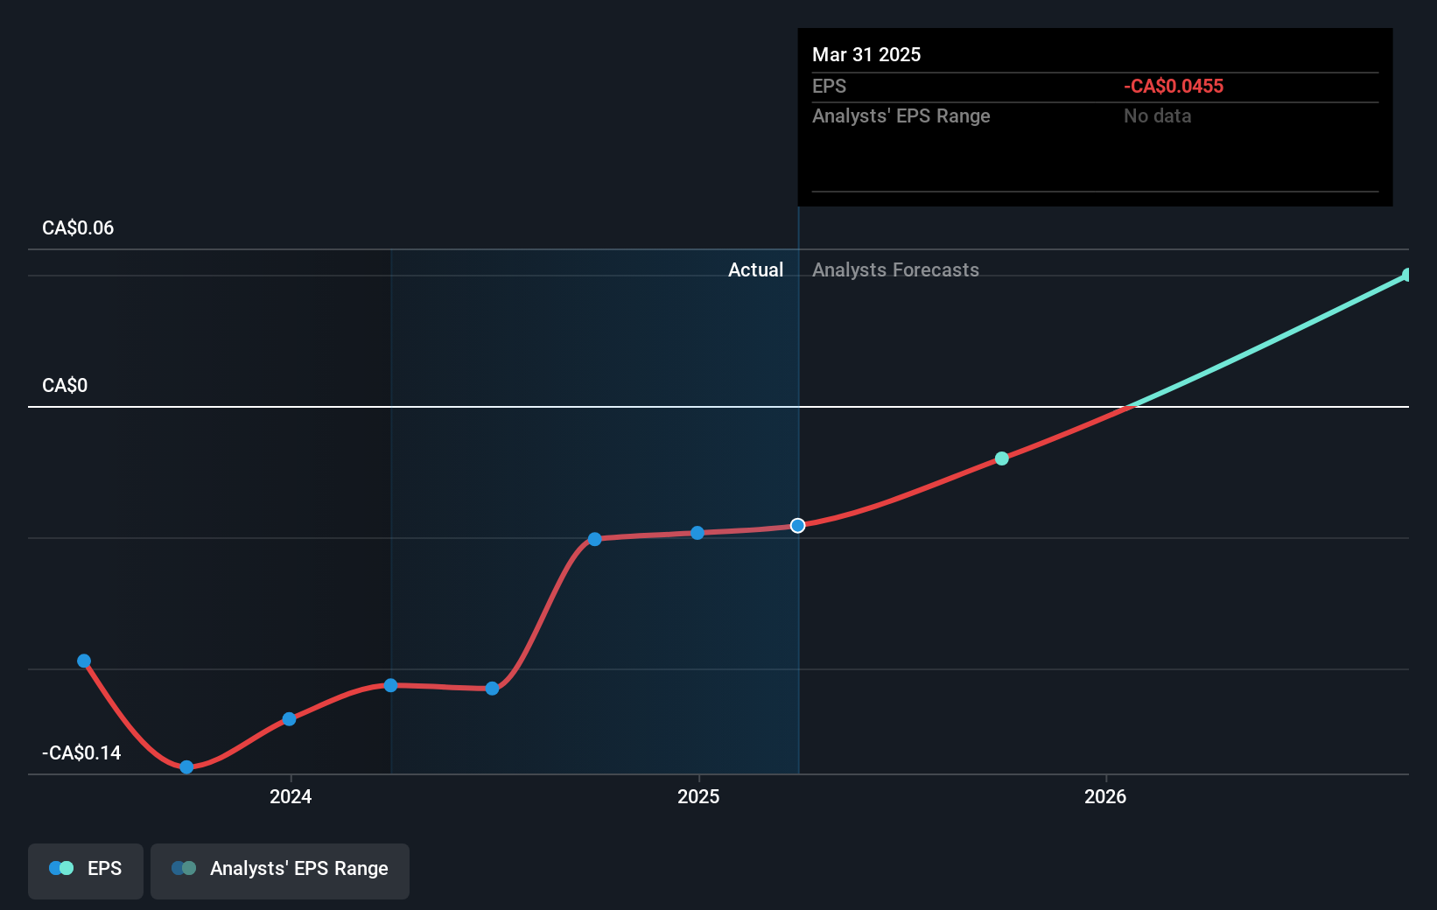This screenshot has height=910, width=1437.
Task: Toggle the EPS series visibility
Action: tap(85, 871)
